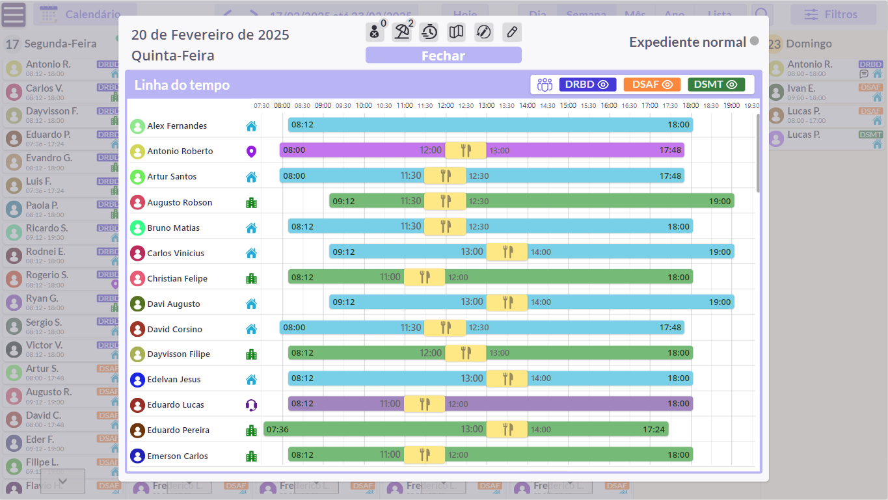Image resolution: width=888 pixels, height=500 pixels.
Task: Click the Dayvisson Filipe name
Action: click(179, 354)
